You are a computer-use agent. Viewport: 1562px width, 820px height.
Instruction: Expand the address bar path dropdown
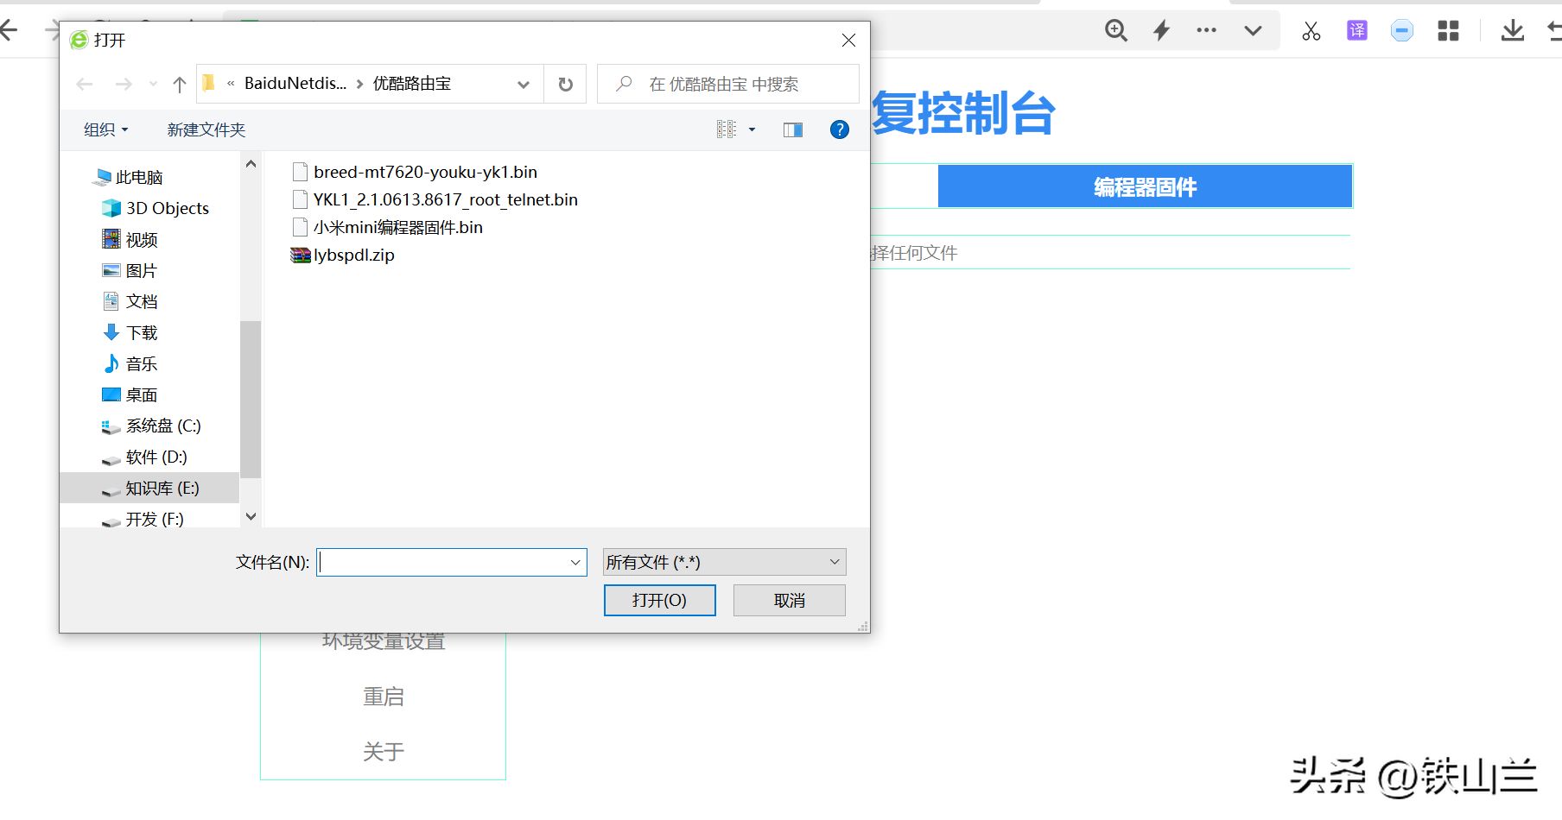524,84
